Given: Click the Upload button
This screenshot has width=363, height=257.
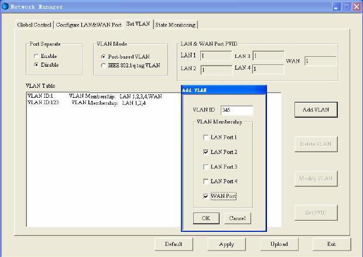Looking at the screenshot, I should [x=279, y=244].
